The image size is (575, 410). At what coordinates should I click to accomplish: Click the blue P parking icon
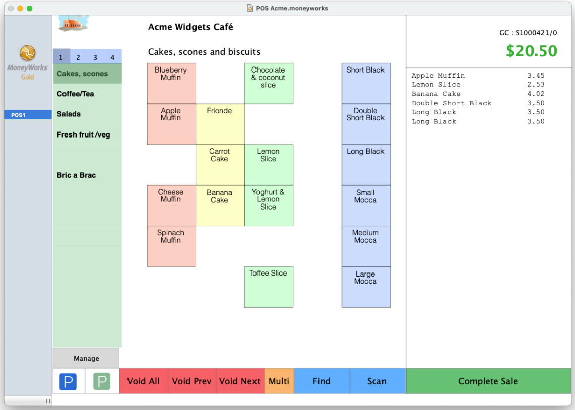pyautogui.click(x=68, y=381)
